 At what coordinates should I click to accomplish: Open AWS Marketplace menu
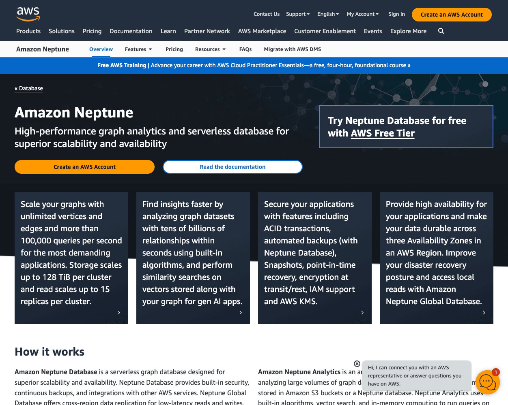(x=262, y=31)
